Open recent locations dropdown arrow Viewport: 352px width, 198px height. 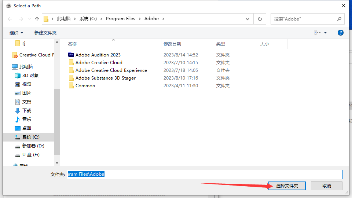29,19
